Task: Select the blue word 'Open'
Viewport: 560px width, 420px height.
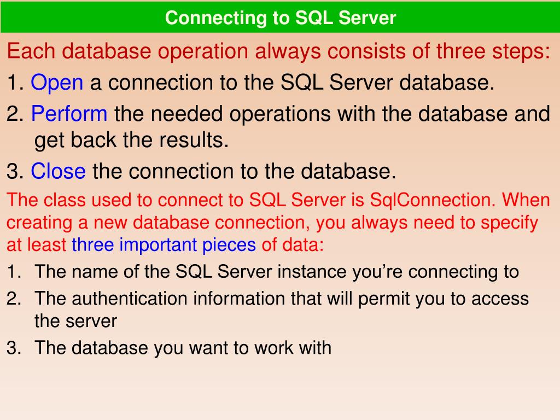Action: click(x=57, y=83)
